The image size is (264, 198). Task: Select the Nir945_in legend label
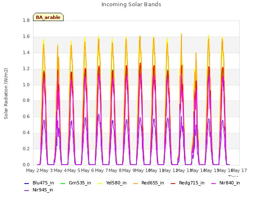coord(43,190)
